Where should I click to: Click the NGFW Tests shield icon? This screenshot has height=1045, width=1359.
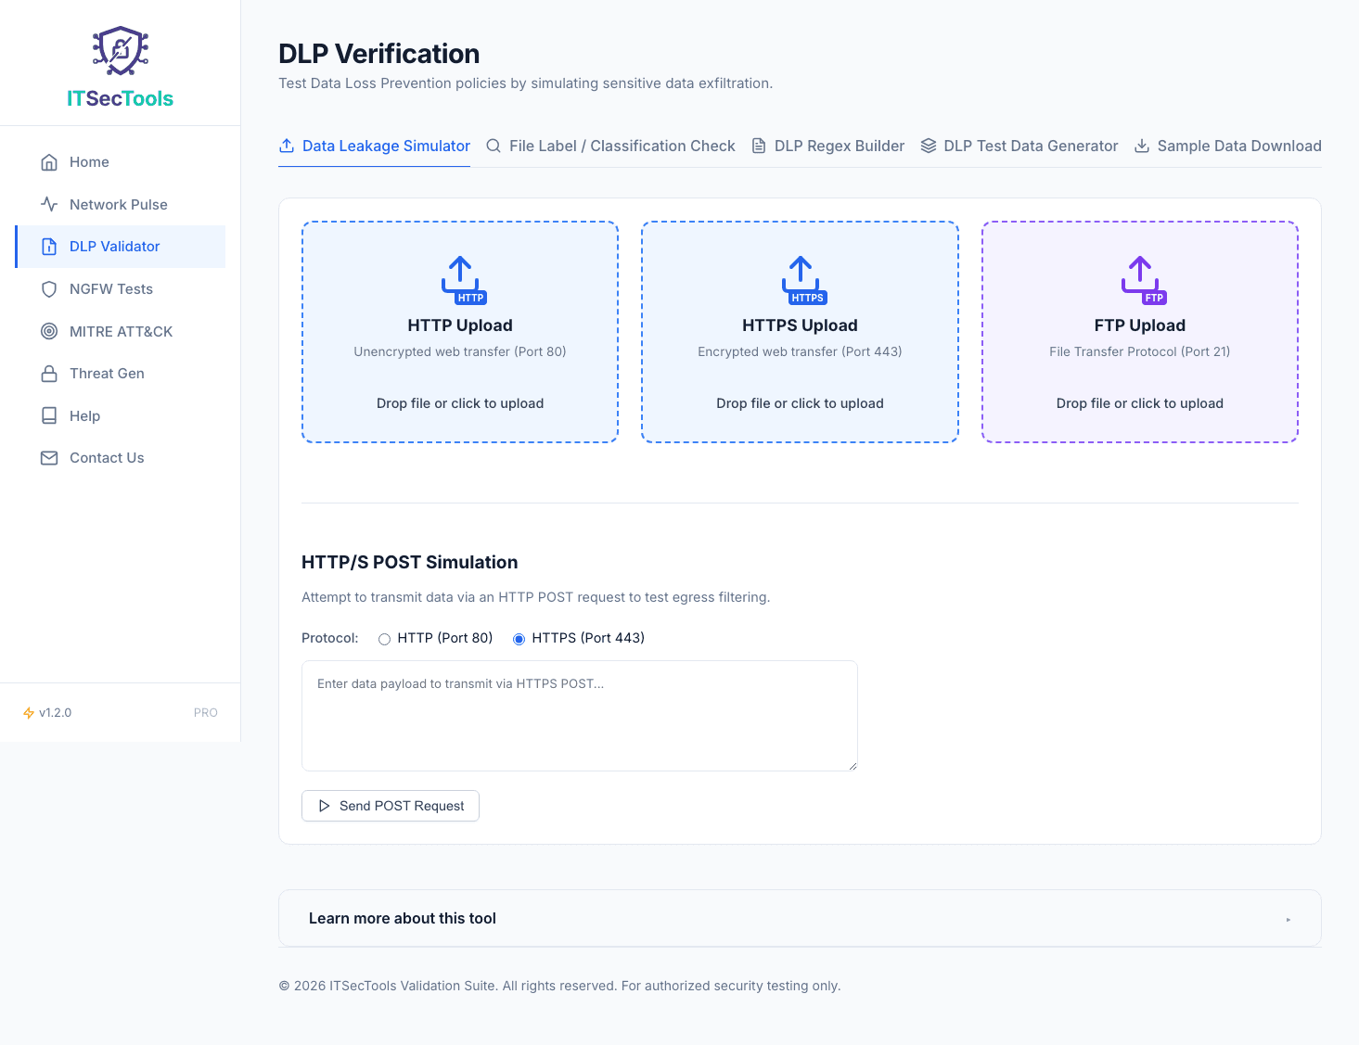49,289
